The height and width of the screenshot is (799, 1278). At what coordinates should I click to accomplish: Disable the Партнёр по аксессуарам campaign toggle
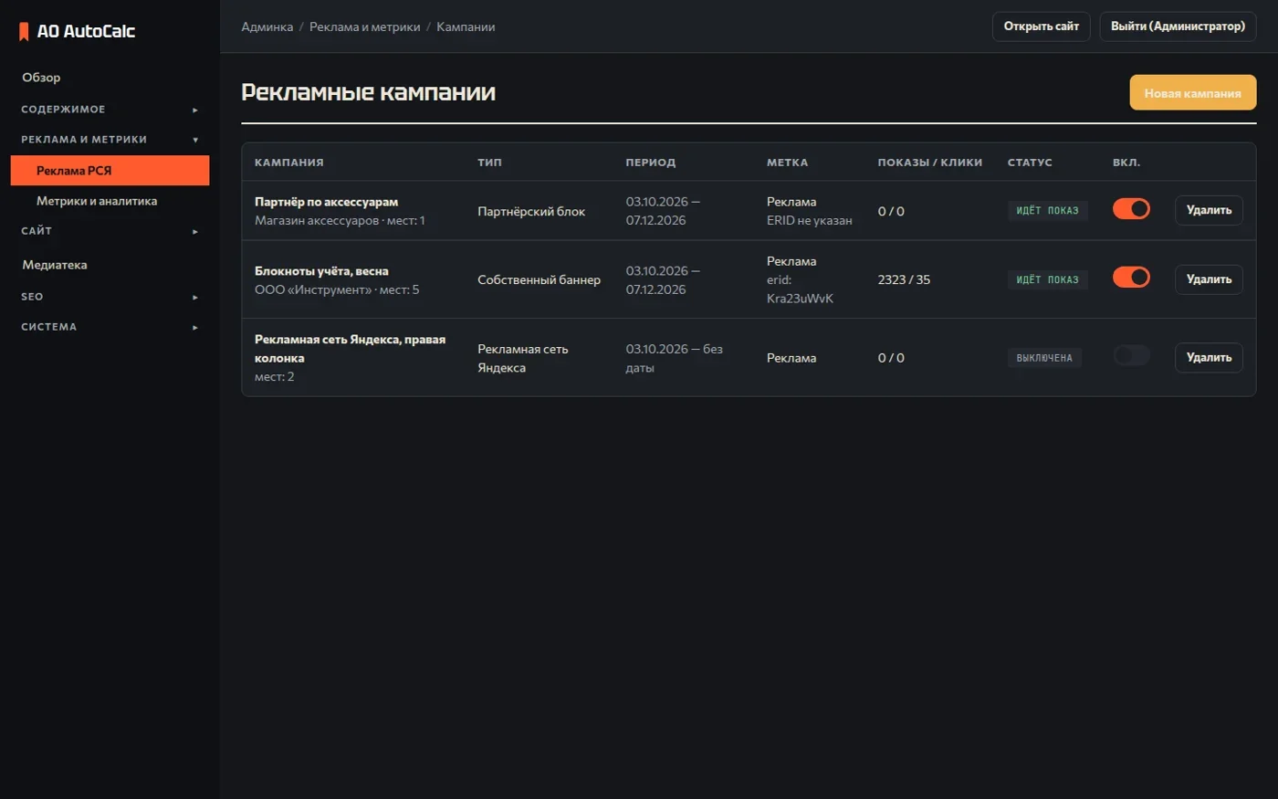click(1131, 209)
